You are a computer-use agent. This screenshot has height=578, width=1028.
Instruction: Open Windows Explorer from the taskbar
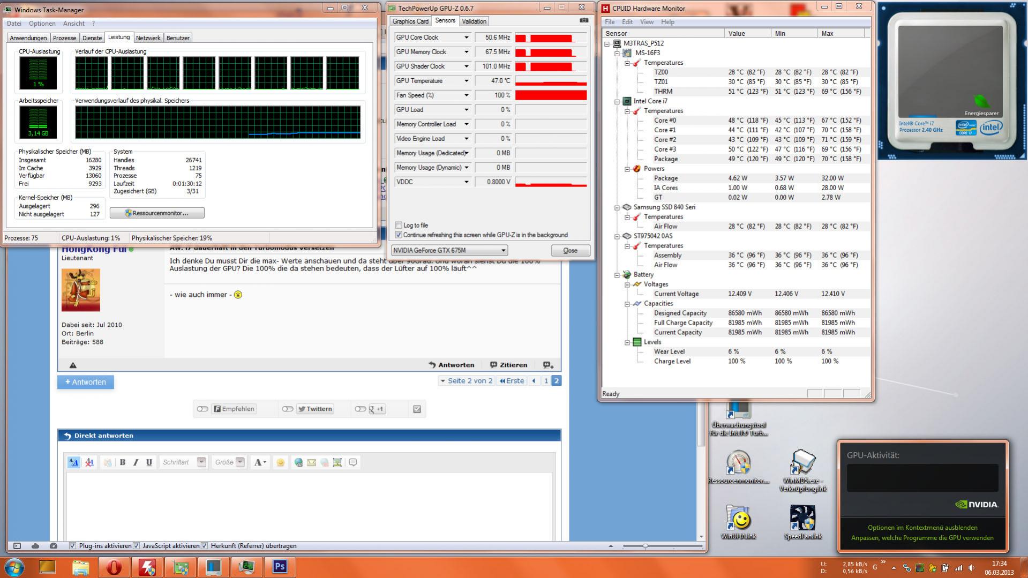[80, 567]
